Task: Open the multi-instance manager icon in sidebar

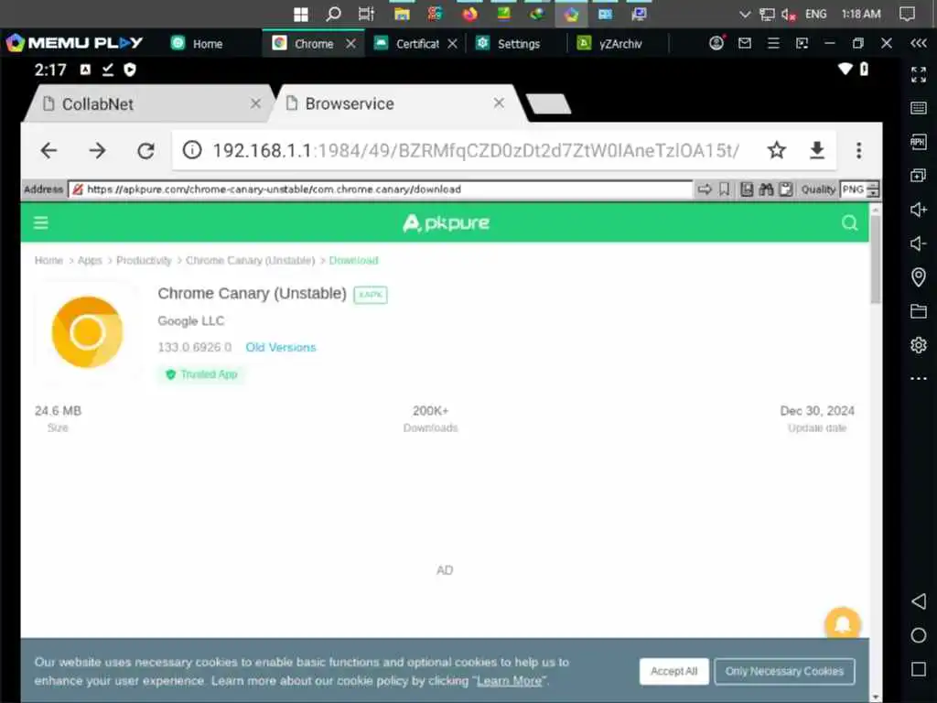Action: [x=919, y=175]
